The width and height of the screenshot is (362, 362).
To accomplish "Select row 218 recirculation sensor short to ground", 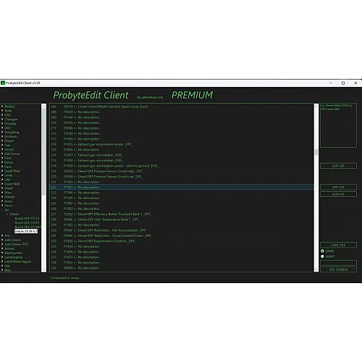I will pos(182,166).
